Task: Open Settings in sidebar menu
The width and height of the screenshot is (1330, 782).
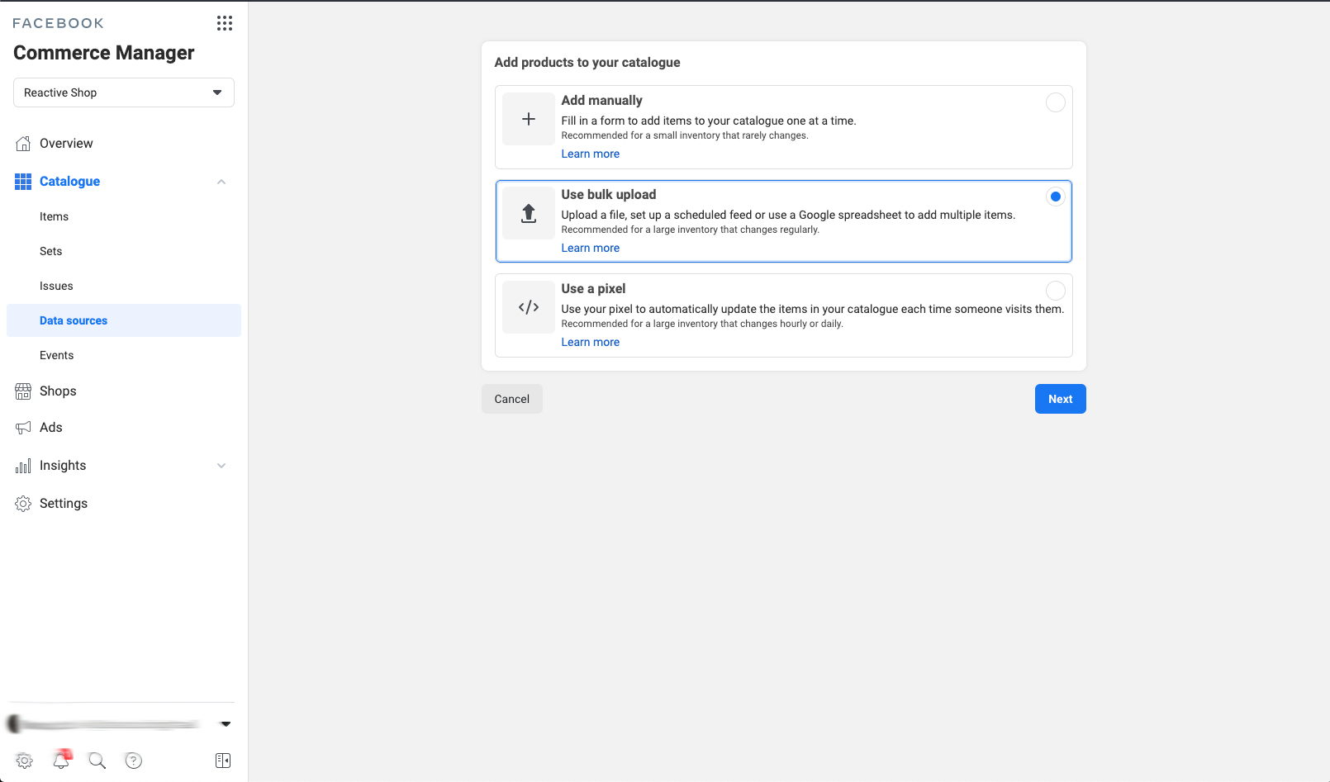Action: [64, 504]
